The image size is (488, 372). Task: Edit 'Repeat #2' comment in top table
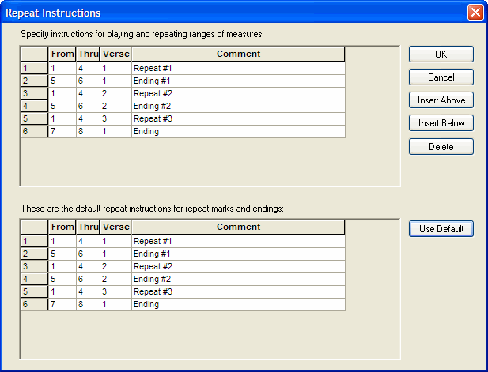238,93
